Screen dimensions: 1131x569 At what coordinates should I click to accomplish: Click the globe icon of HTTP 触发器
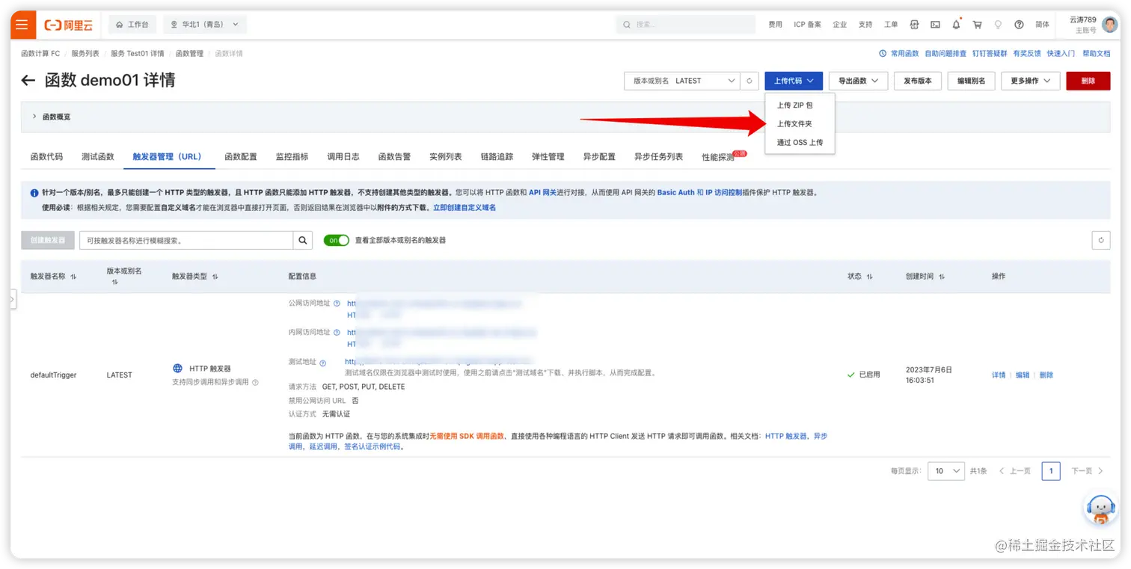(177, 369)
